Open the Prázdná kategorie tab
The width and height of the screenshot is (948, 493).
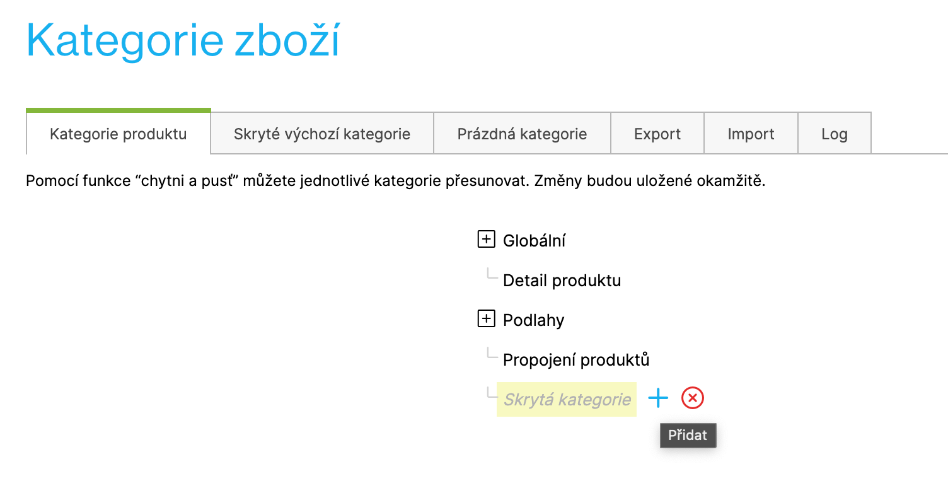(522, 134)
